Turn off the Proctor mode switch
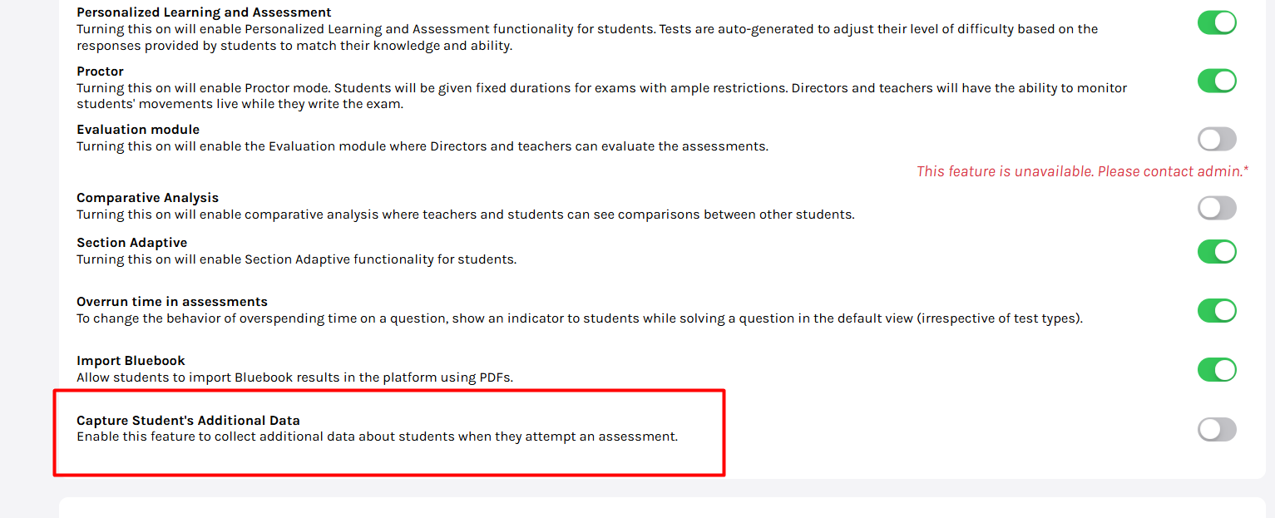This screenshot has height=518, width=1275. 1217,81
